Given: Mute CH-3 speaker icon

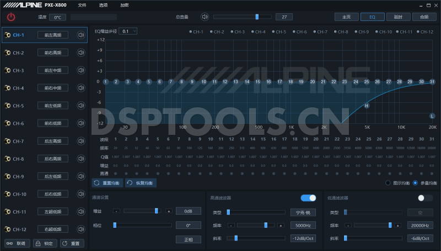Looking at the screenshot, I should click(x=81, y=70).
